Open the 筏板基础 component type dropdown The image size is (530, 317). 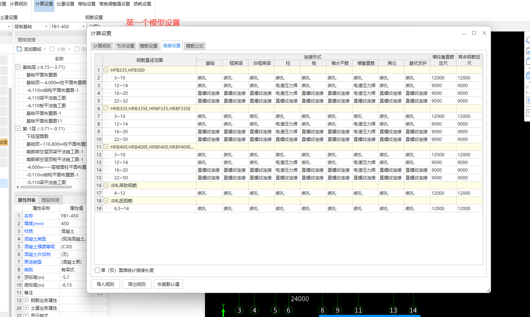pyautogui.click(x=46, y=27)
